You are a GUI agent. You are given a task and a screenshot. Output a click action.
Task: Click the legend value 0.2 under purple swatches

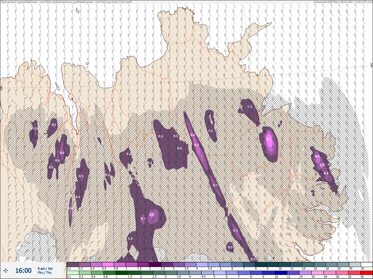tap(69, 269)
